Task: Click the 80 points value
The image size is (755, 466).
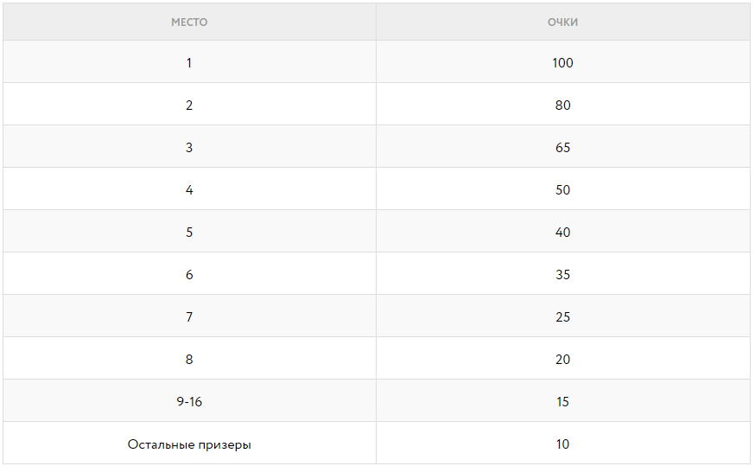Action: coord(562,105)
